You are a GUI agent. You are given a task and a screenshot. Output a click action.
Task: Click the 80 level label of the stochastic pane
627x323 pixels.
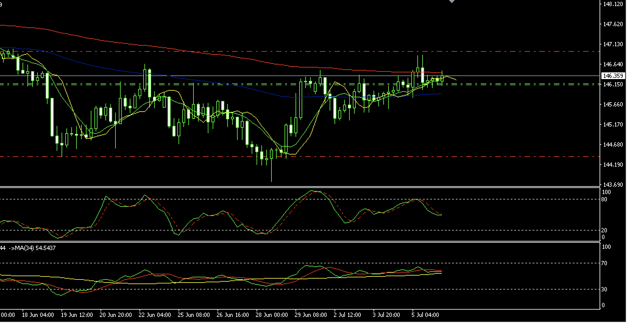(604, 200)
